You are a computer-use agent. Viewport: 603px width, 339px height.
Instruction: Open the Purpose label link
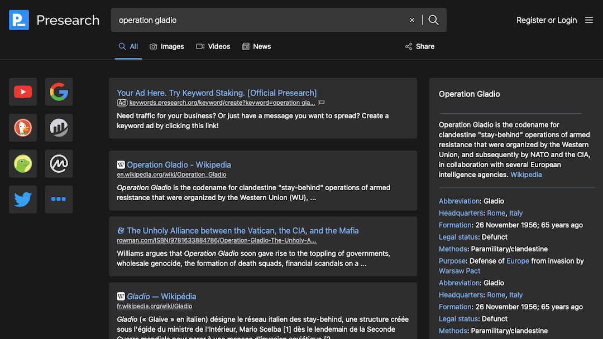tap(452, 261)
